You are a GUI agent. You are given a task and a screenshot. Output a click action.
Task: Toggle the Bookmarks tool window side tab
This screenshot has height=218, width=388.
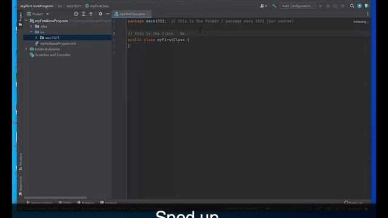pos(20,186)
